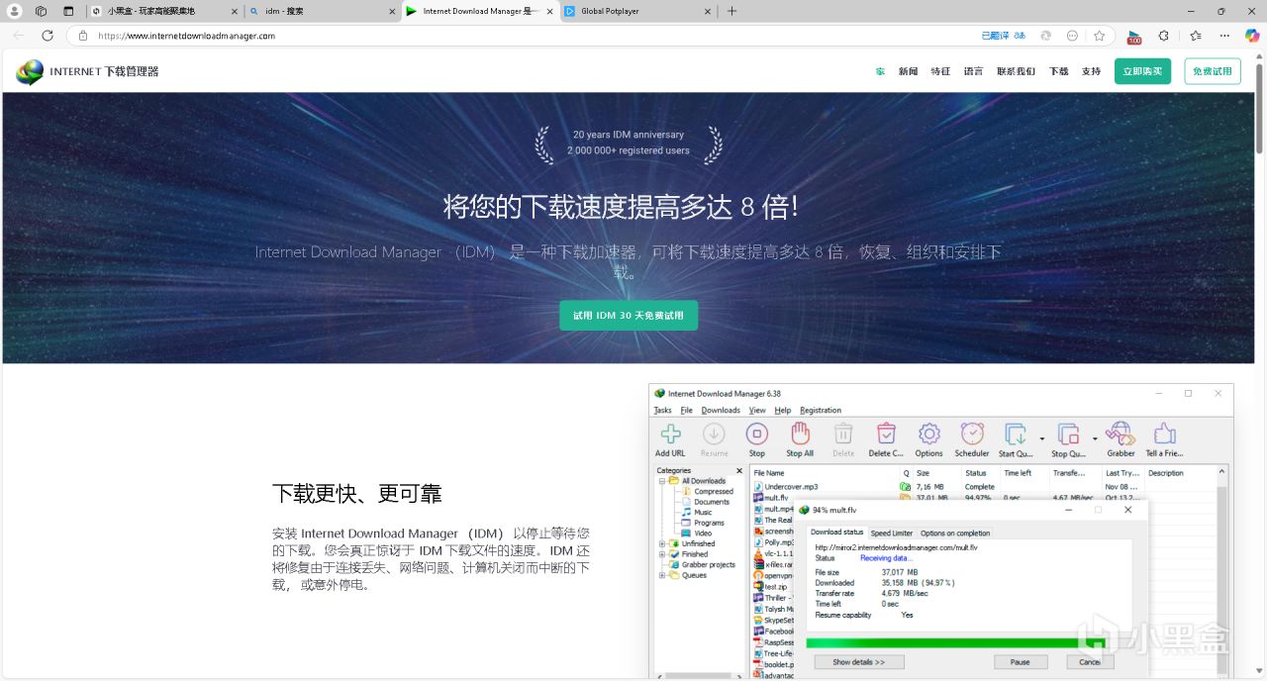Click the green download progress bar
The height and width of the screenshot is (681, 1267).
coord(955,642)
